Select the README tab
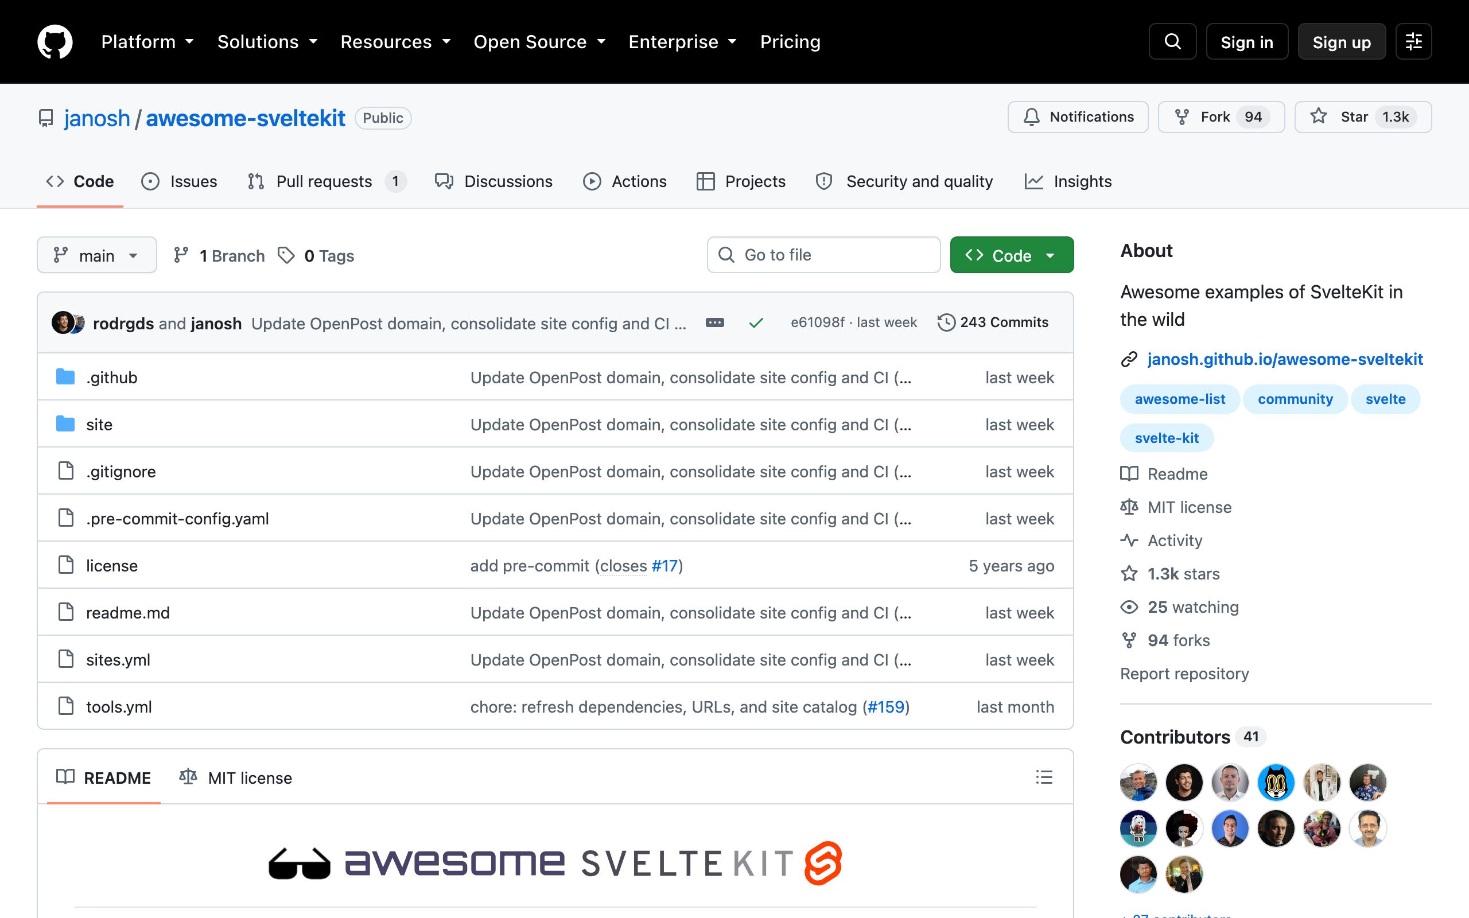1469x918 pixels. pos(104,778)
